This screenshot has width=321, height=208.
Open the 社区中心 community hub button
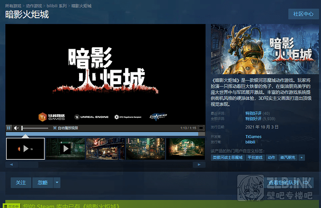click(x=303, y=14)
